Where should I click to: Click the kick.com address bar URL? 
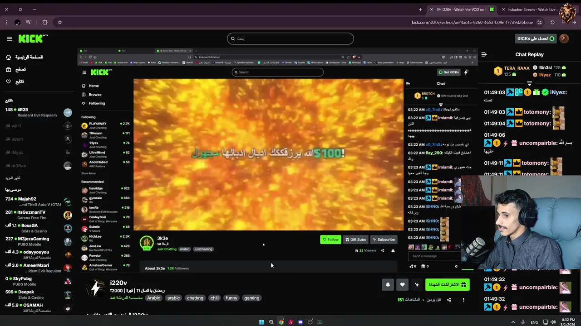[x=473, y=22]
